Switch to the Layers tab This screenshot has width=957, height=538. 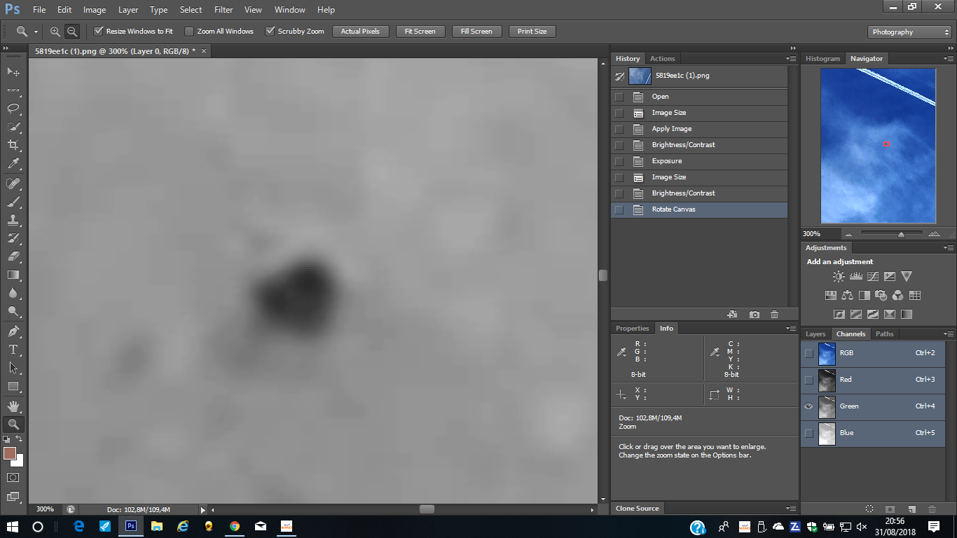click(x=815, y=334)
